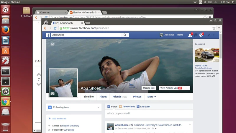Click the "What's on your mind?" field
The height and width of the screenshot is (133, 236).
tap(148, 113)
